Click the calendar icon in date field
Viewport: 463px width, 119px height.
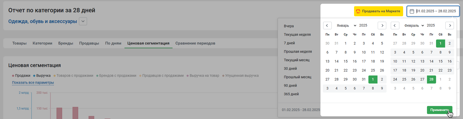tap(412, 11)
